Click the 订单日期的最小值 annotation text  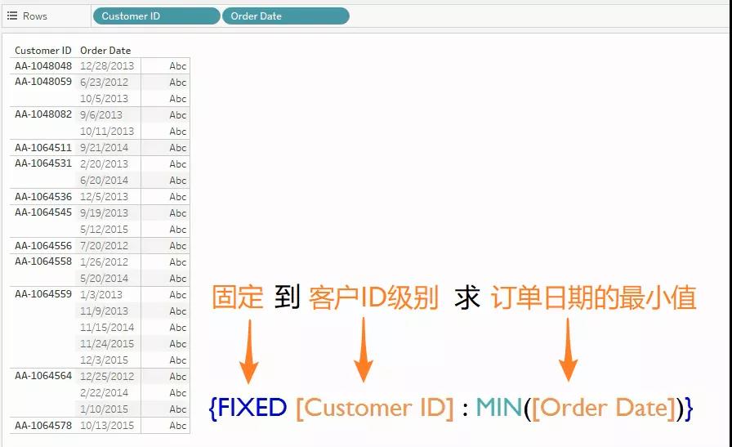pos(594,298)
